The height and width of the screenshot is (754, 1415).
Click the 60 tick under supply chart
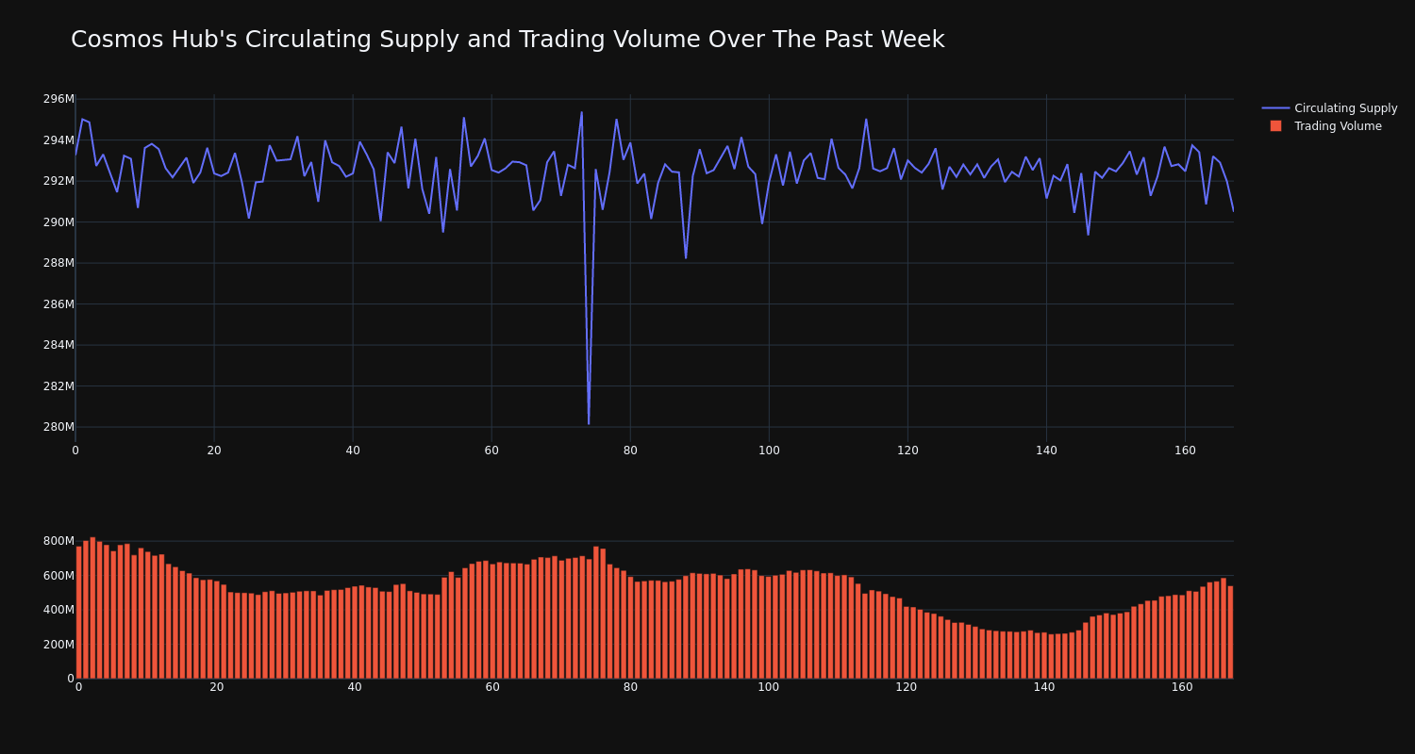(x=491, y=451)
